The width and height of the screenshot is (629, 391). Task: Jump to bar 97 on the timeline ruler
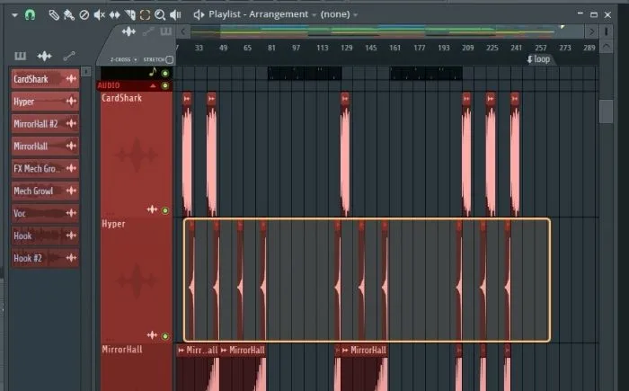296,48
